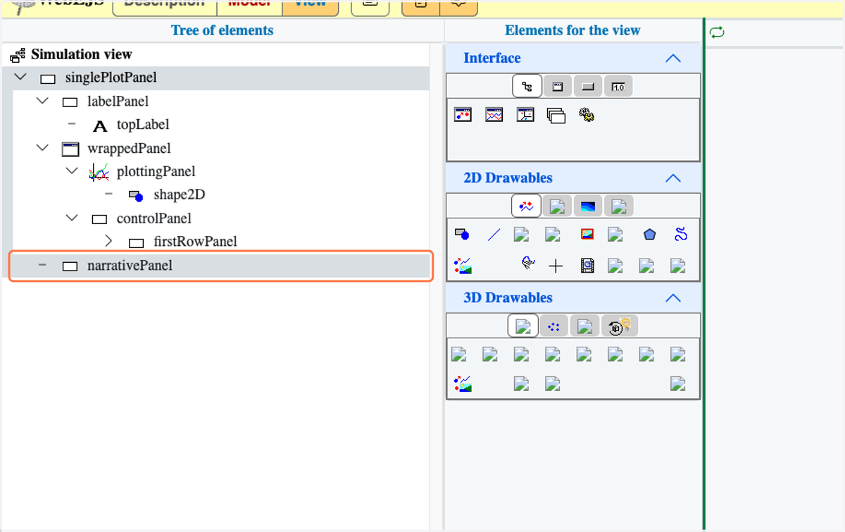Screen dimensions: 845x532
Task: Pick the plotting panel icon with graph lines
Action: [x=494, y=115]
